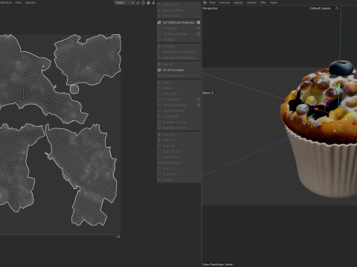Click the green Y-axis gizmo arrow

339,86
